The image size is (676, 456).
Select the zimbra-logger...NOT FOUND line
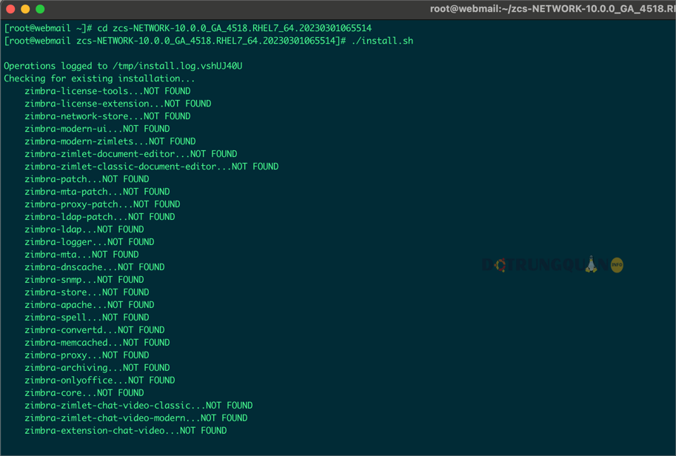(90, 242)
